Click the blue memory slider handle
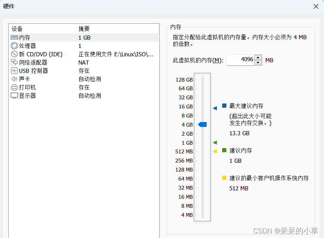This screenshot has width=324, height=238. tap(202, 124)
